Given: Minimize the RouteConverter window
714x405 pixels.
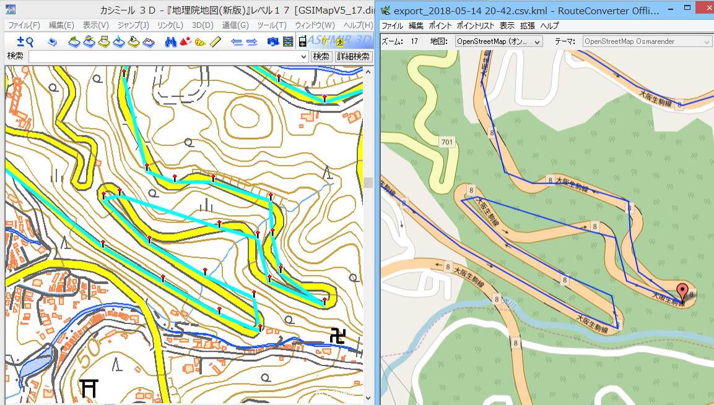Looking at the screenshot, I should pyautogui.click(x=670, y=9).
